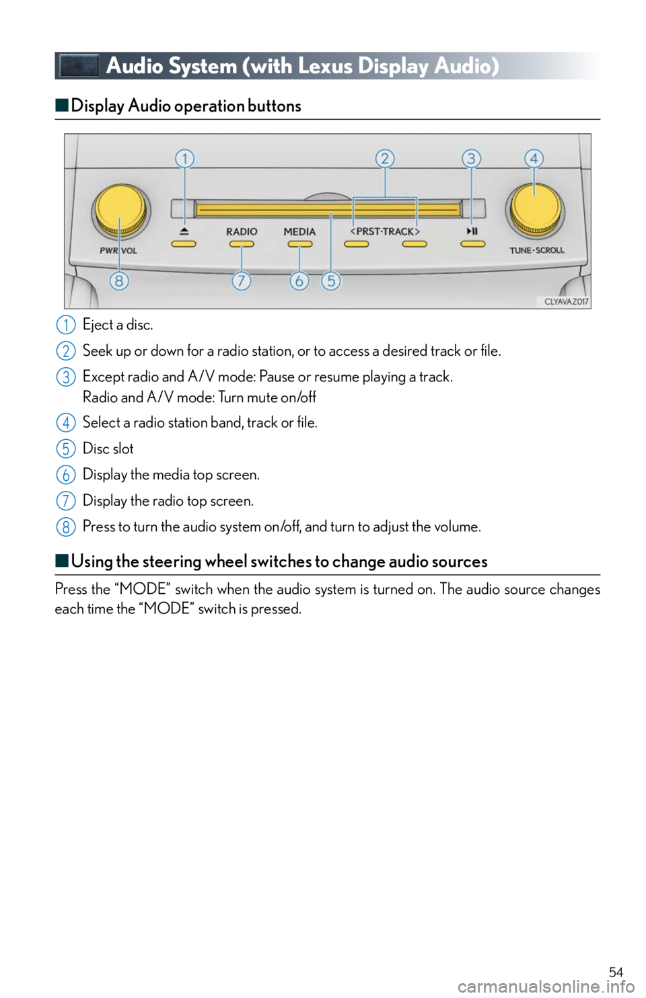Click the thumbnail icon beside the page title
The image size is (646, 998).
pyautogui.click(x=79, y=66)
